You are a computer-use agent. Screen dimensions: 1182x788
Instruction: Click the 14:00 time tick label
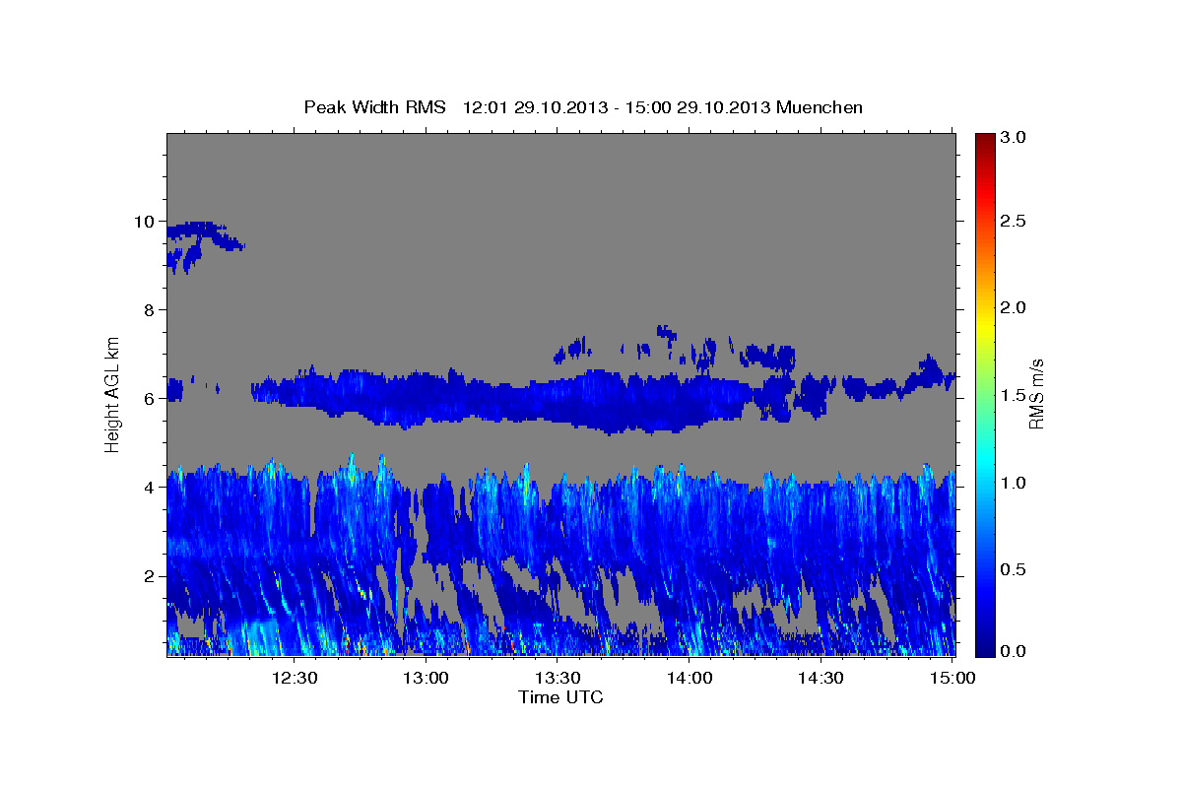(689, 679)
